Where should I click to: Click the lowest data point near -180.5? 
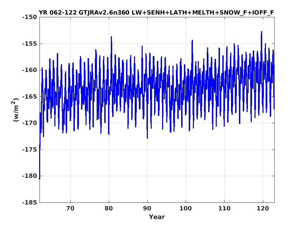(x=39, y=179)
